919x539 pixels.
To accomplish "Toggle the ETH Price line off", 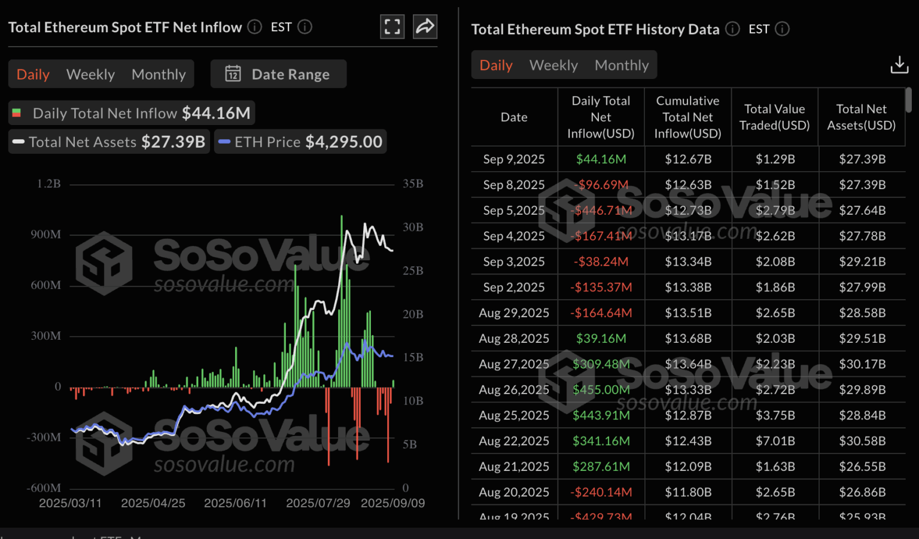I will [x=300, y=141].
